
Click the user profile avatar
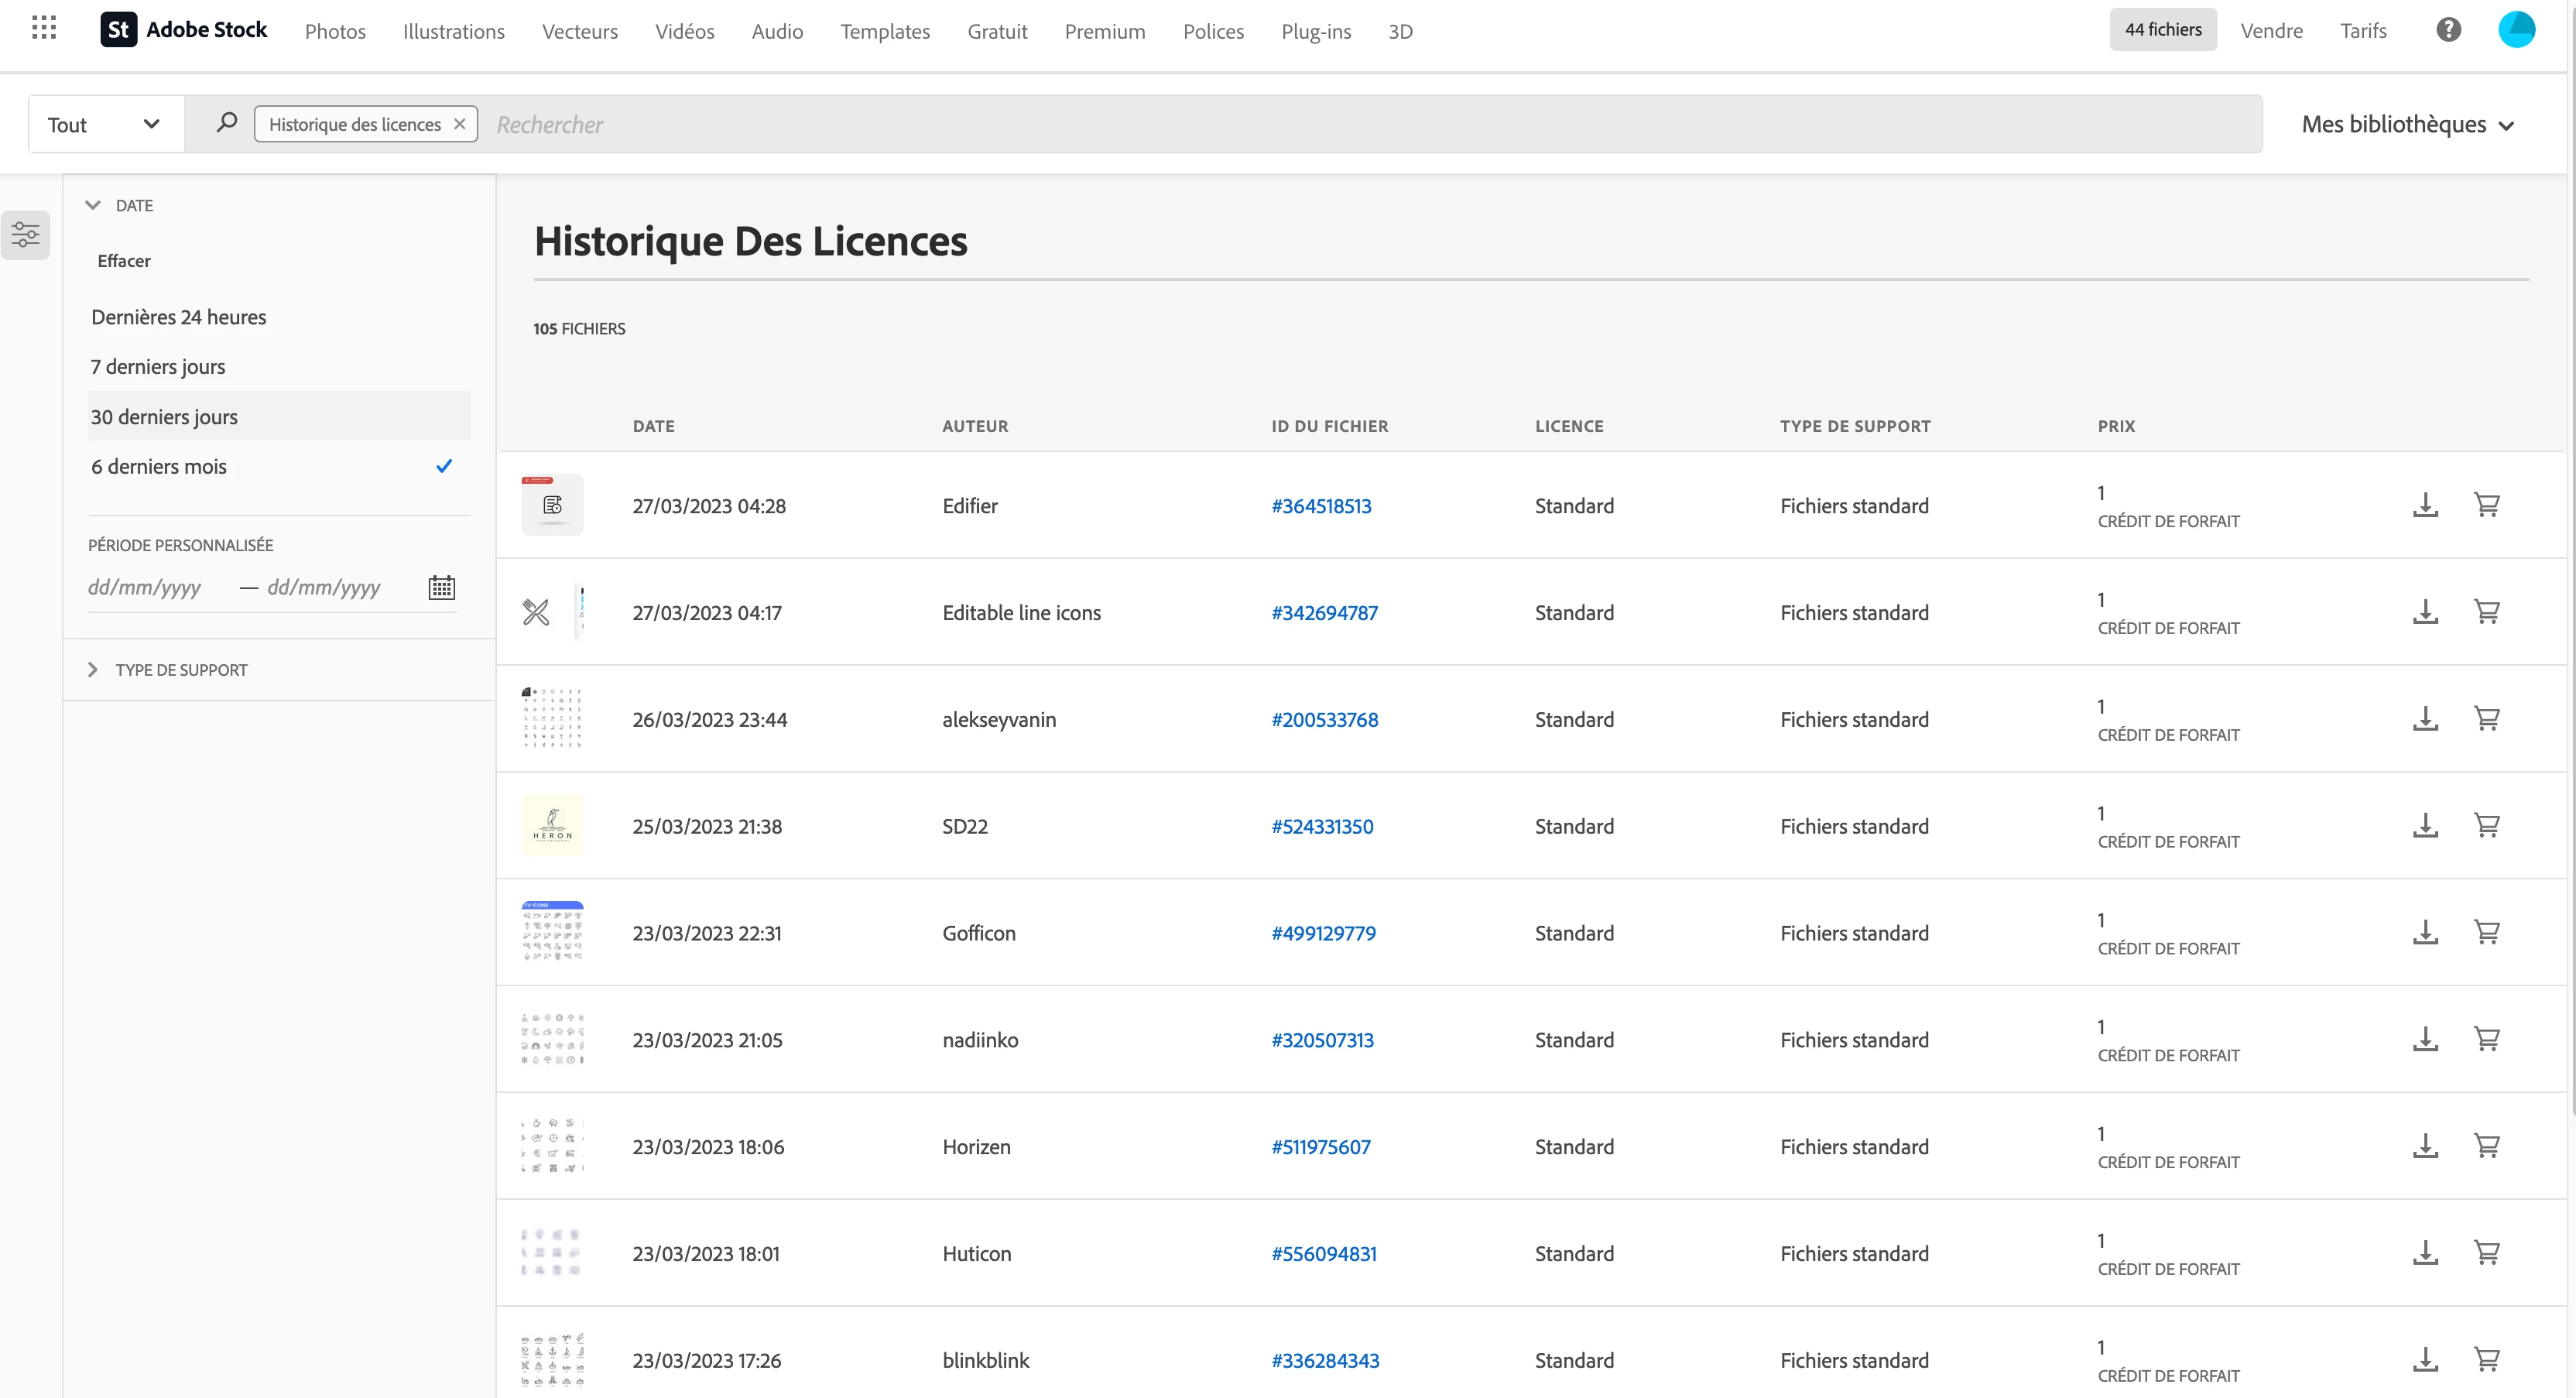click(x=2516, y=30)
